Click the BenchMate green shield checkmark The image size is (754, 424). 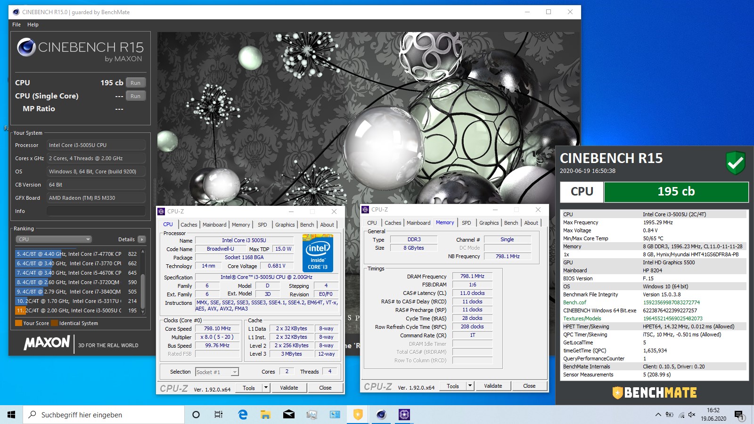coord(735,163)
